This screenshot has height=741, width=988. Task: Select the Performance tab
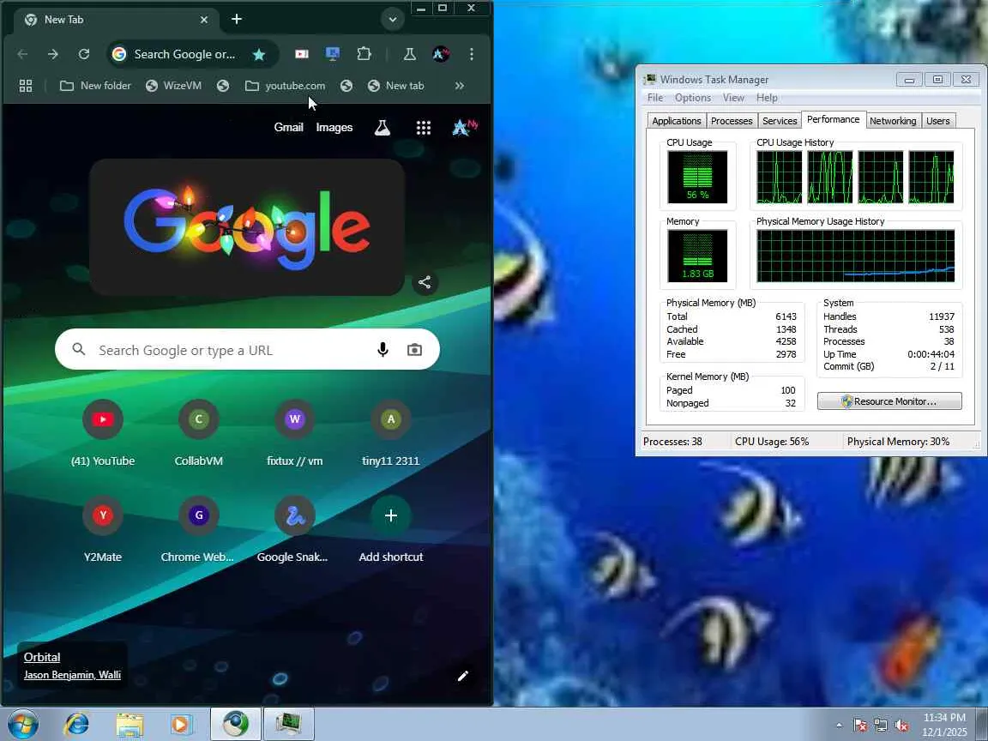pyautogui.click(x=833, y=120)
